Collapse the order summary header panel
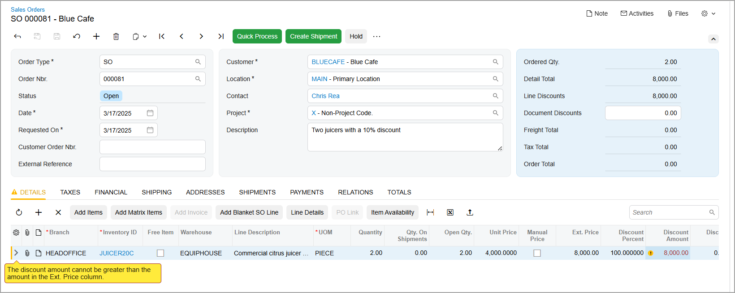The width and height of the screenshot is (735, 293). pyautogui.click(x=713, y=39)
